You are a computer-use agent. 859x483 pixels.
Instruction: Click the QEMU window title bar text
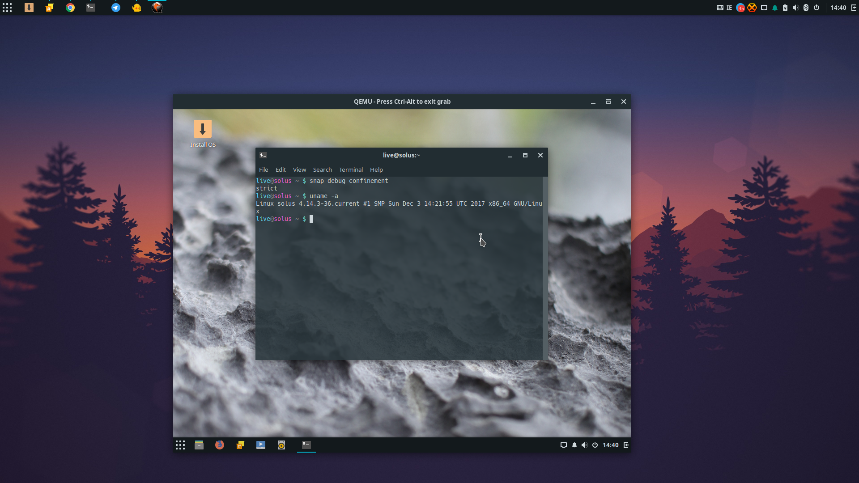click(402, 102)
